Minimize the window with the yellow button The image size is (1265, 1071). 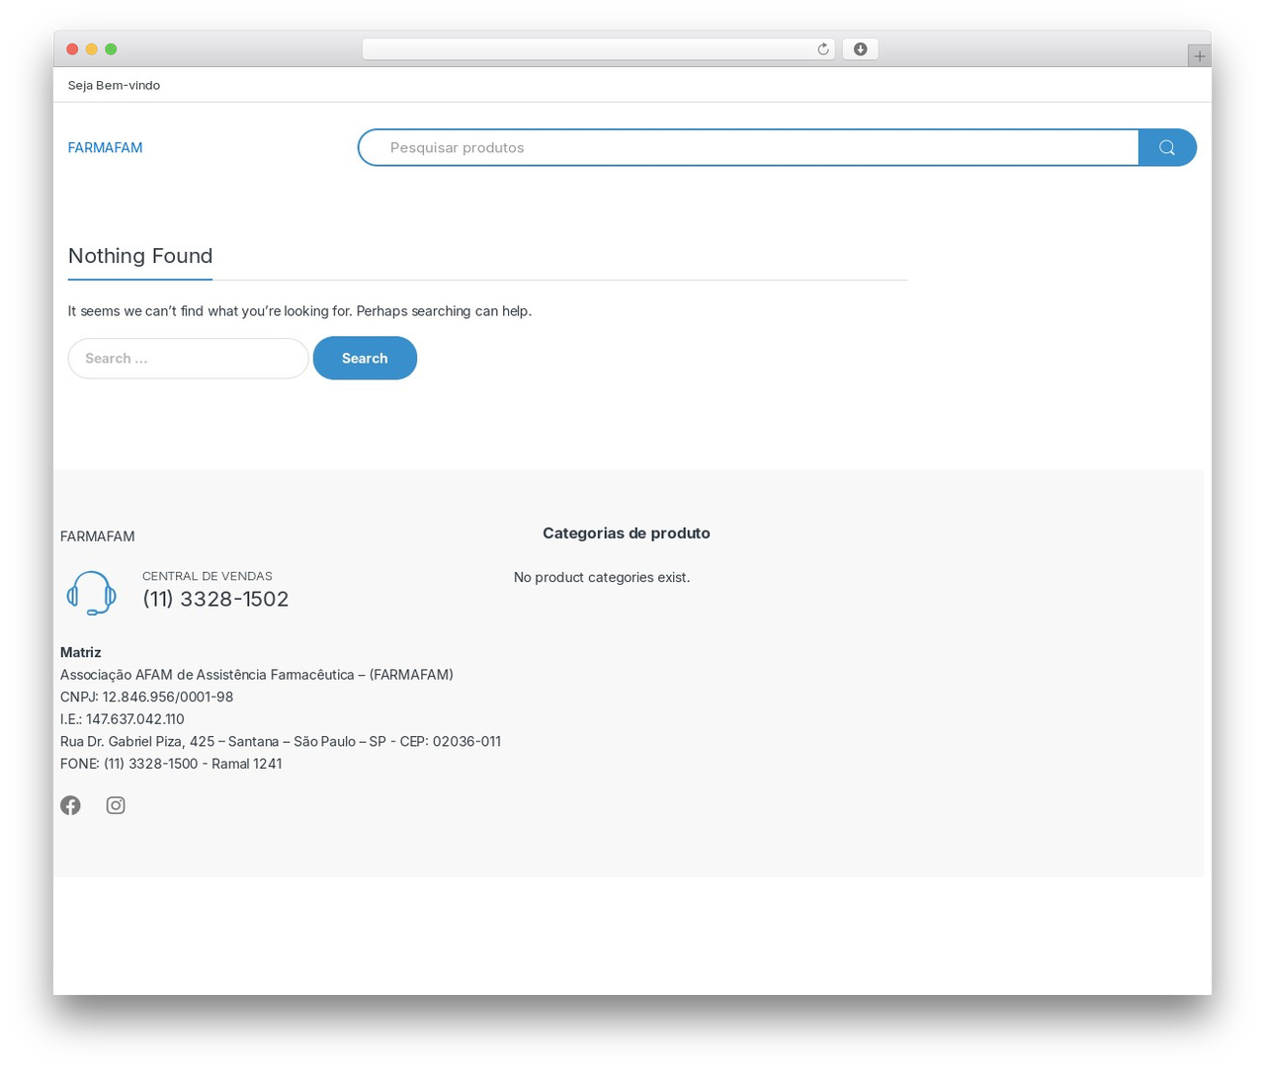click(x=92, y=49)
